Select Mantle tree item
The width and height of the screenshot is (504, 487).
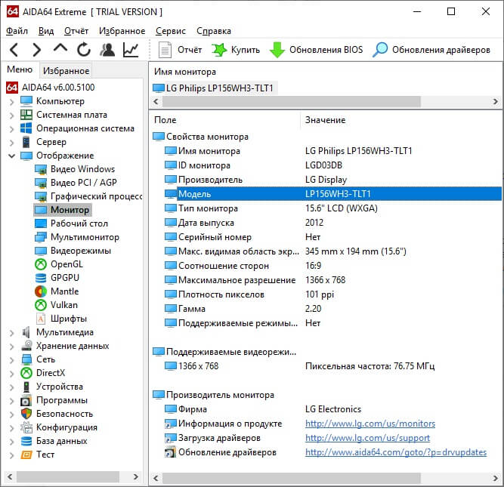click(57, 291)
